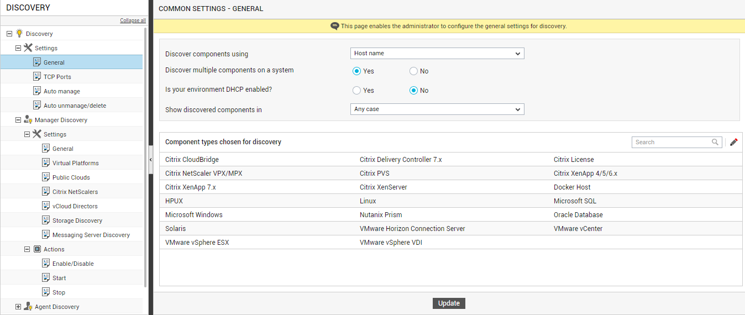Click Solaris component entry
745x315 pixels.
pyautogui.click(x=175, y=229)
